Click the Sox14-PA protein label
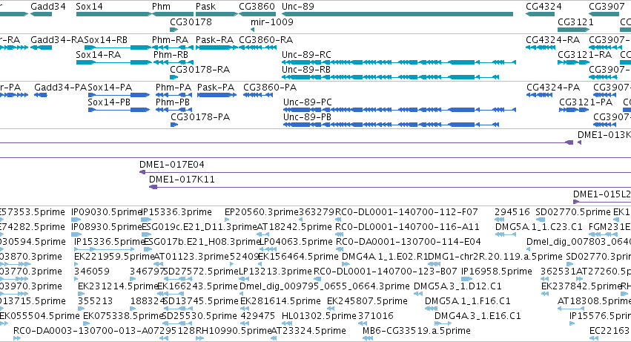The image size is (631, 342). [x=110, y=88]
